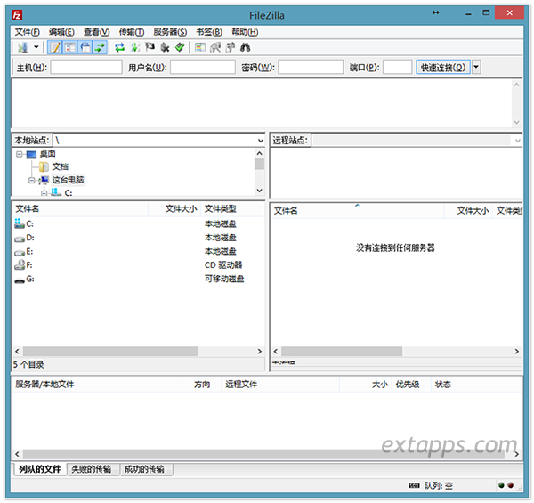The height and width of the screenshot is (503, 534).
Task: Open the 传输(T) menu
Action: 132,32
